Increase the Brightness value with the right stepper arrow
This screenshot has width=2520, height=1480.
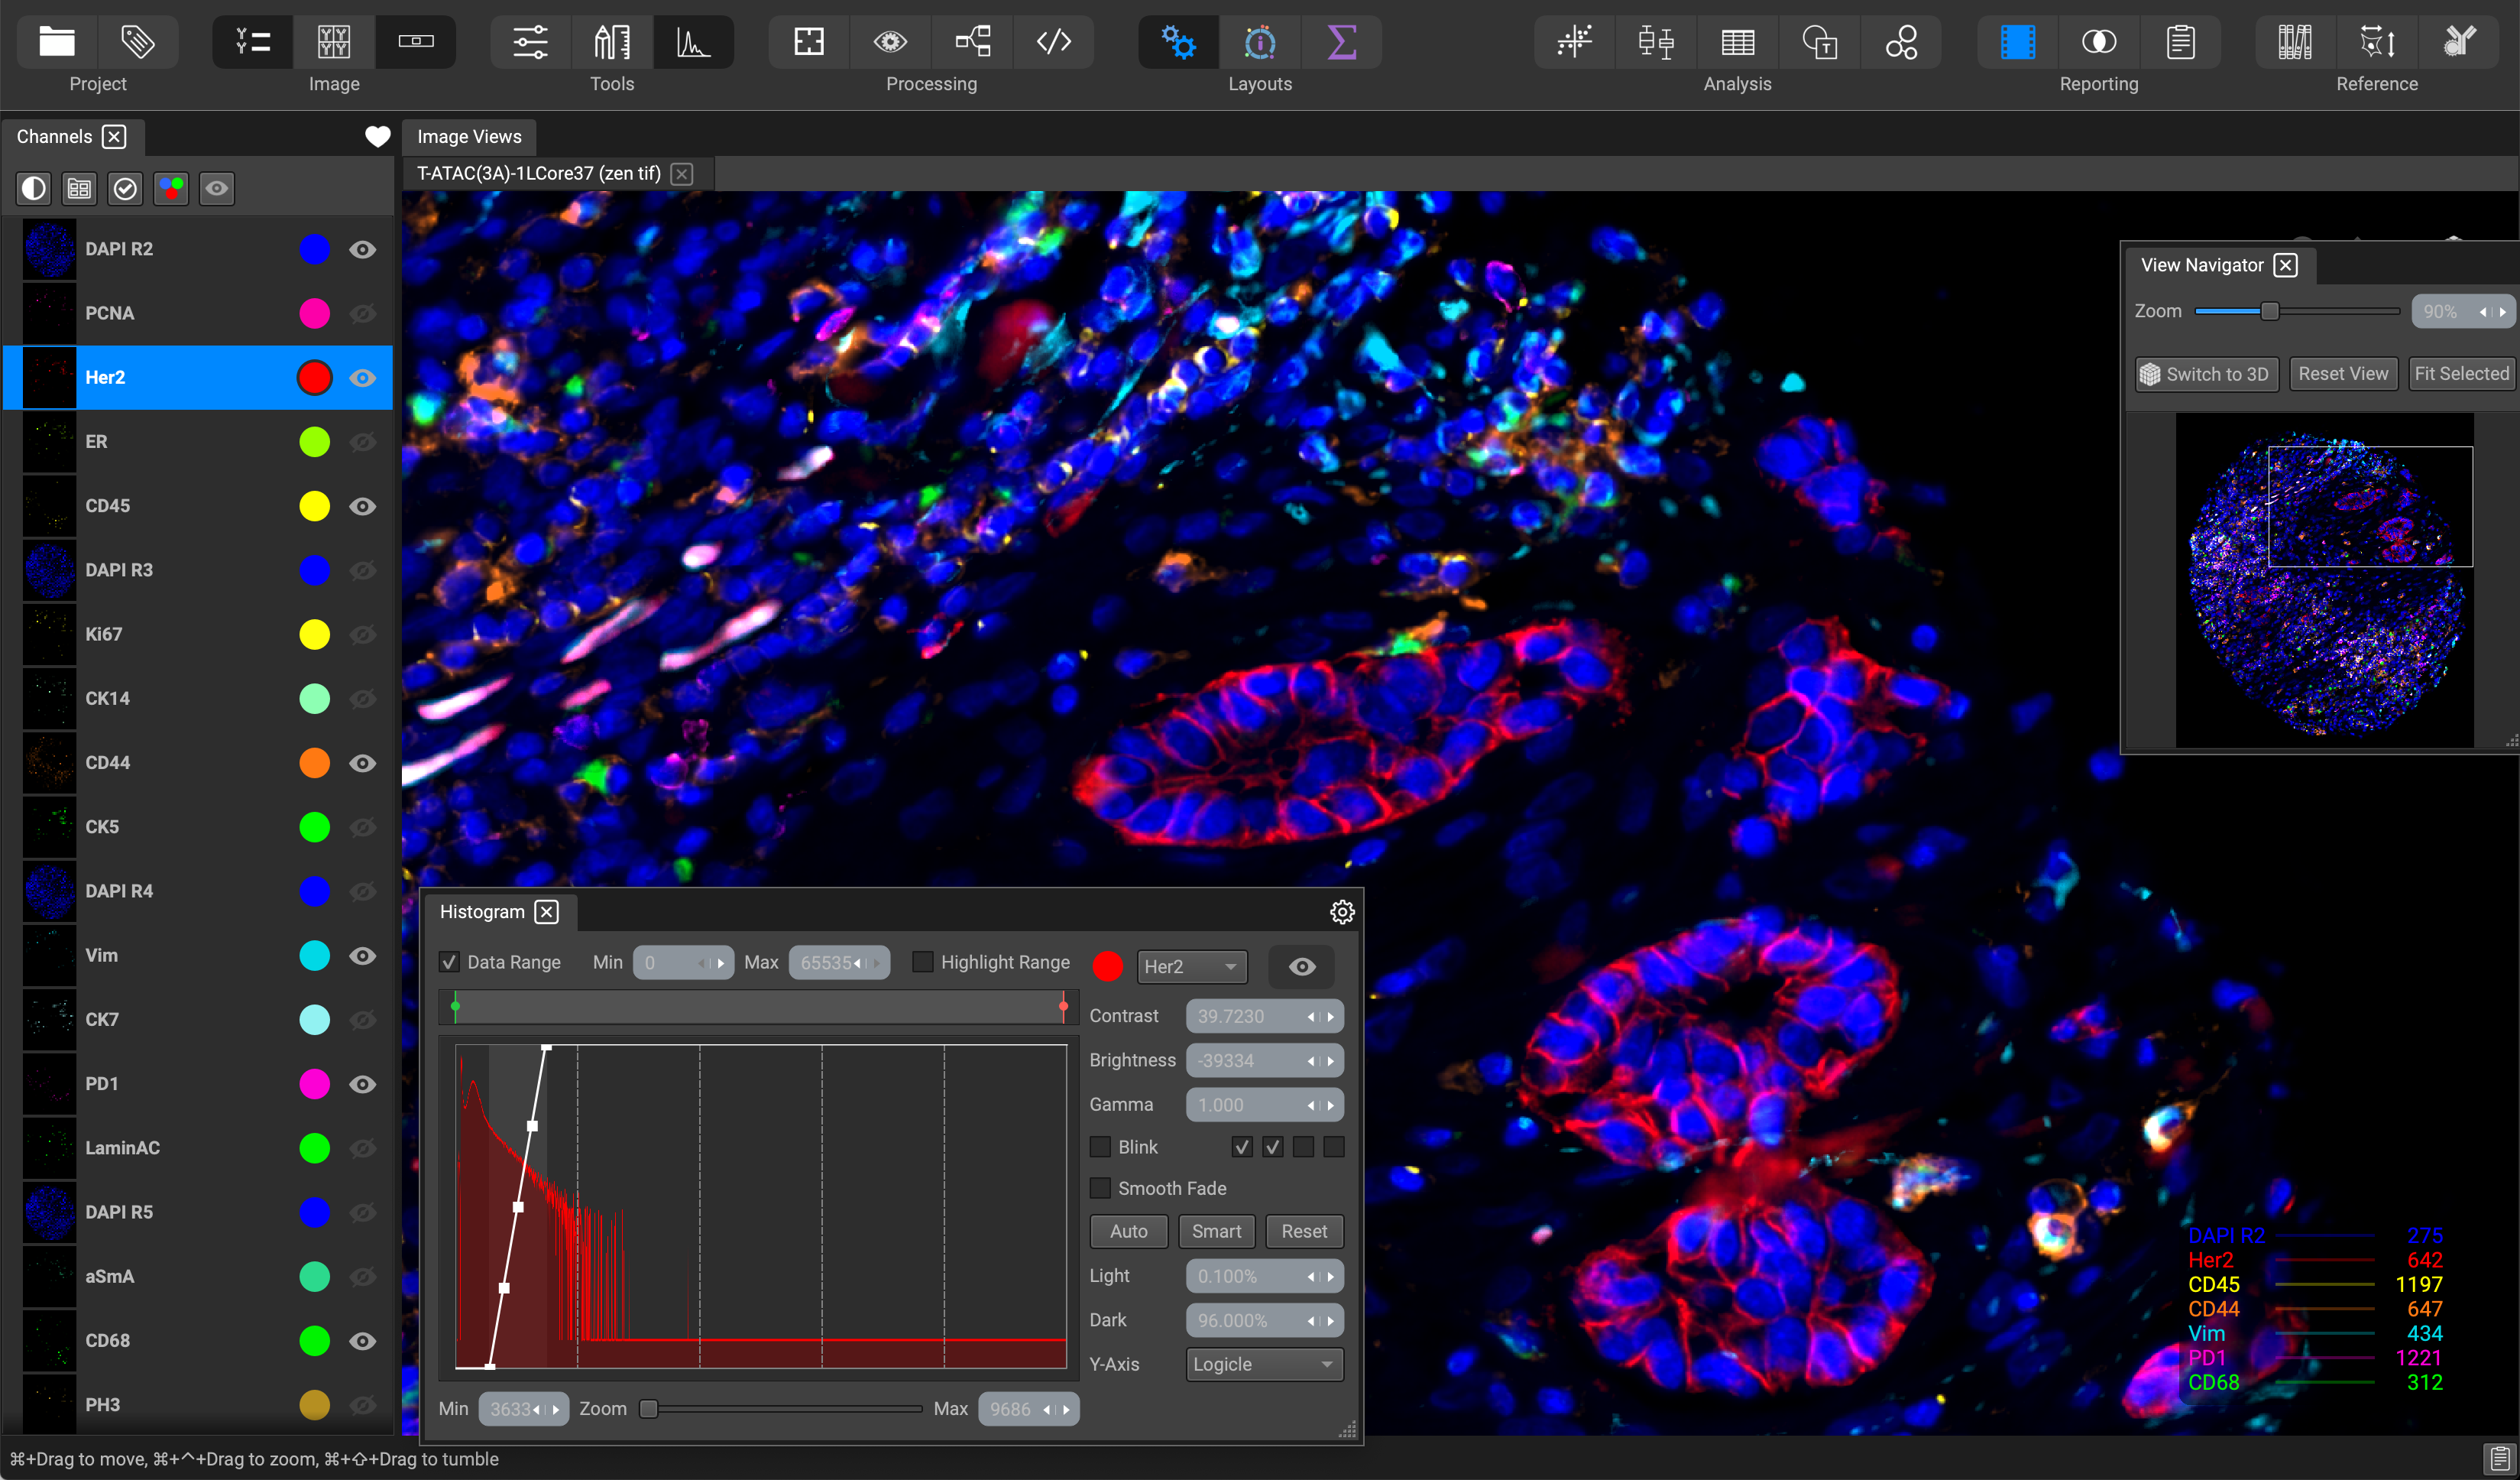click(1331, 1061)
